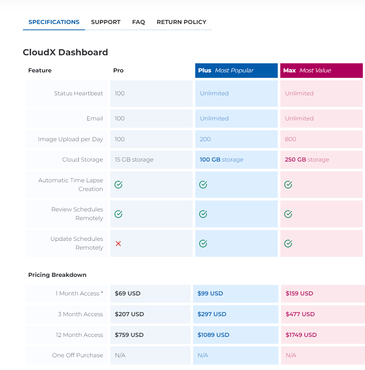Image resolution: width=365 pixels, height=370 pixels.
Task: Click the Plus Review Schedules Remotely checkmark
Action: click(x=203, y=214)
